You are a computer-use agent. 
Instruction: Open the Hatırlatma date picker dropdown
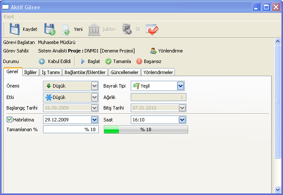pos(94,120)
